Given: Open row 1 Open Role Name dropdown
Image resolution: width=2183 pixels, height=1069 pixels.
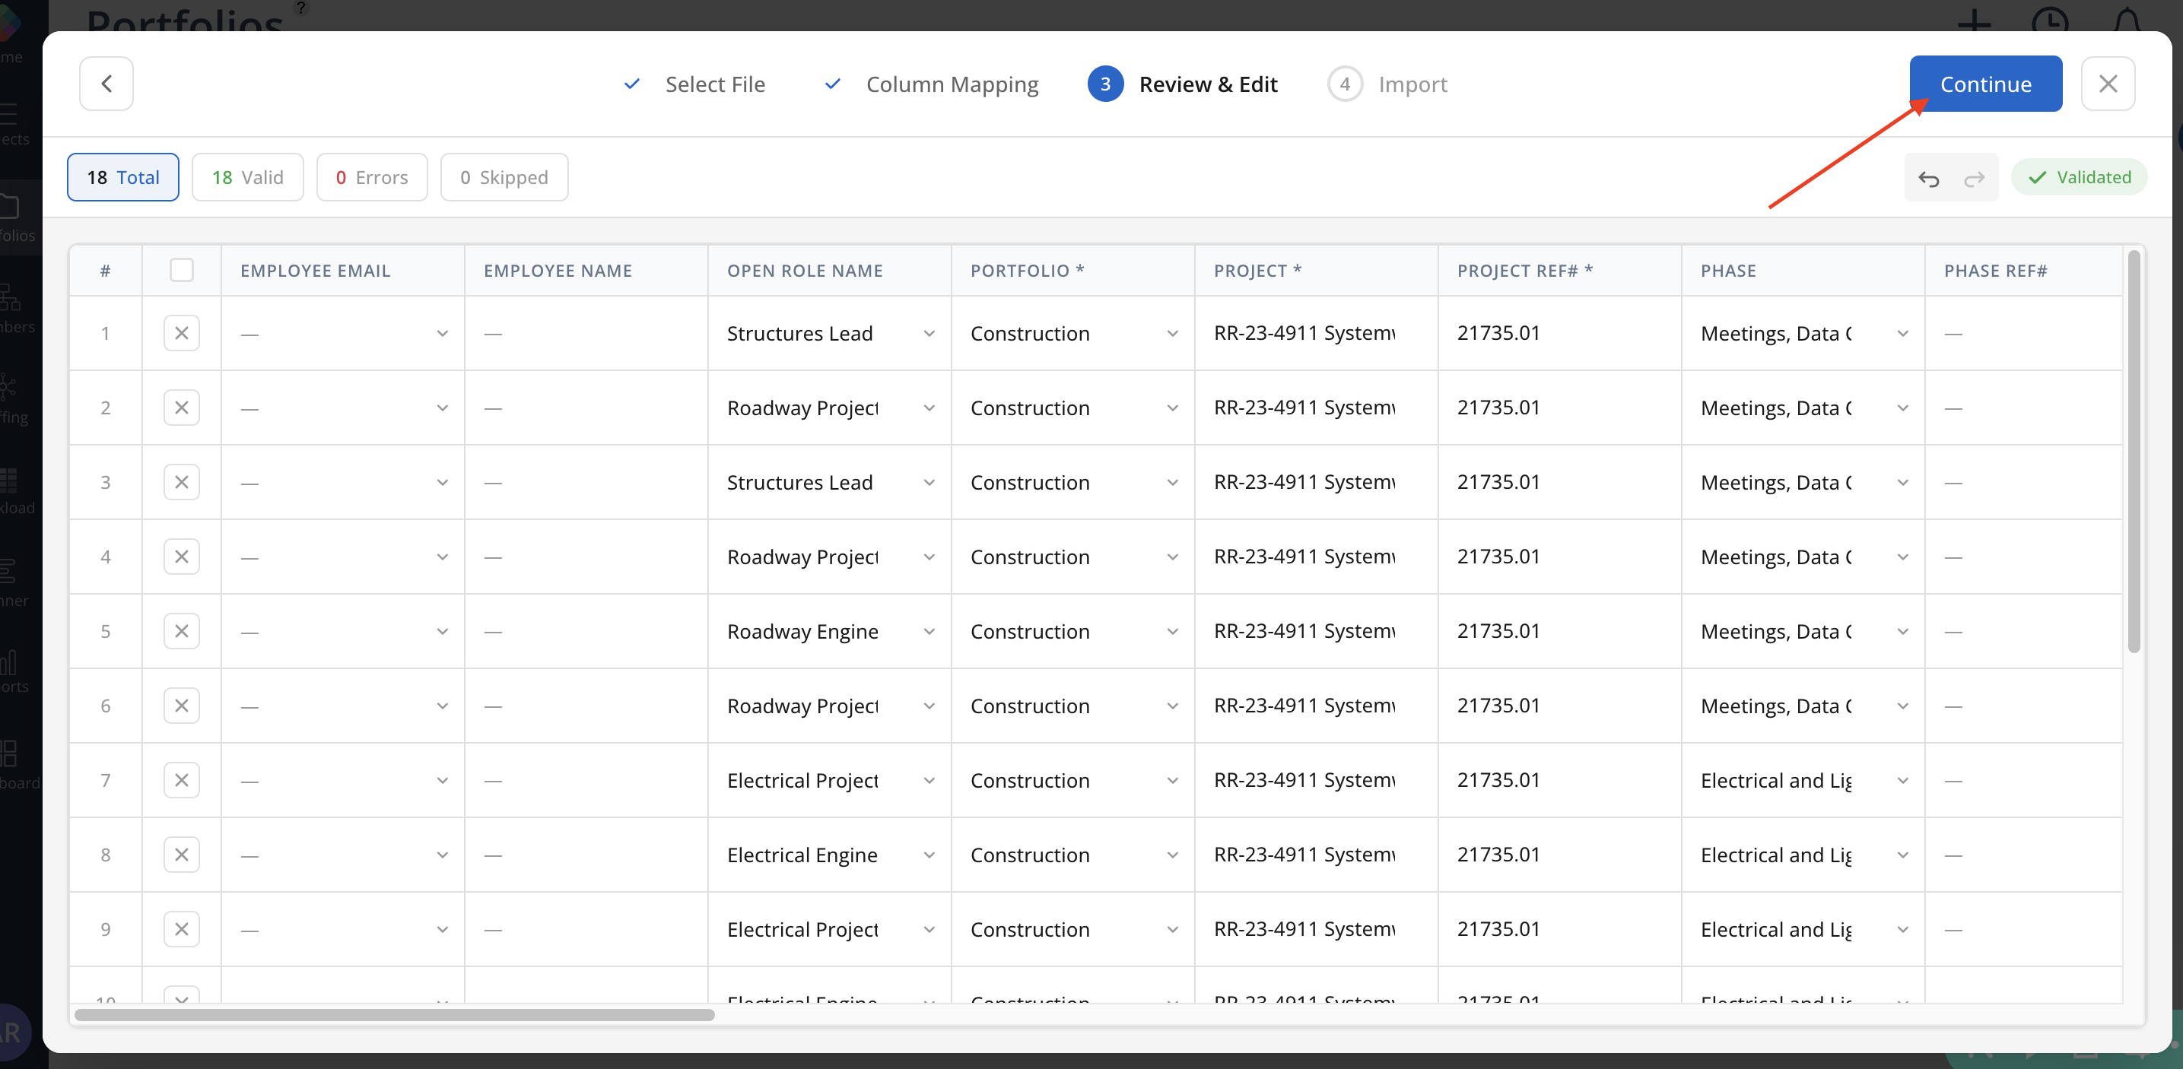Looking at the screenshot, I should click(929, 333).
